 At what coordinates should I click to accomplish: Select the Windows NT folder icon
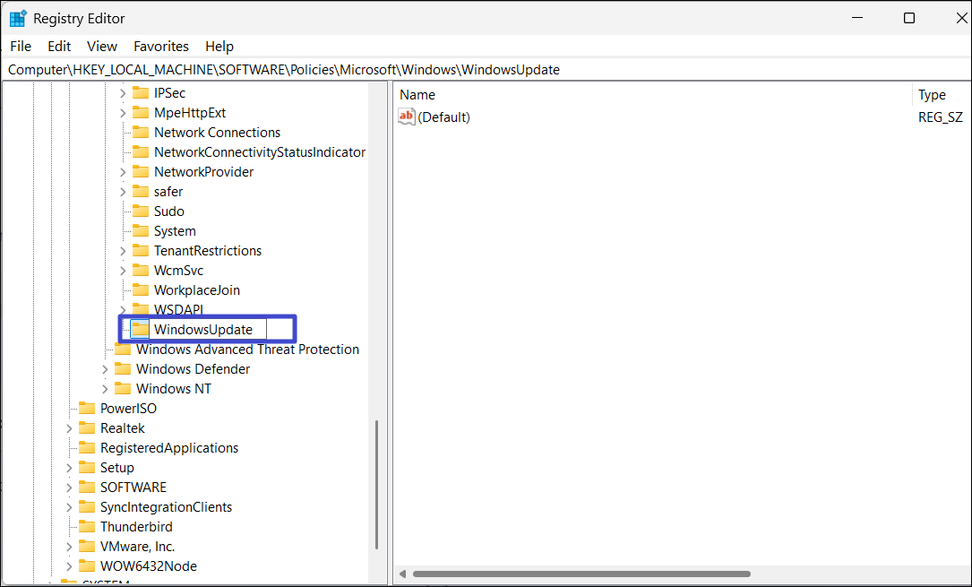(x=123, y=389)
